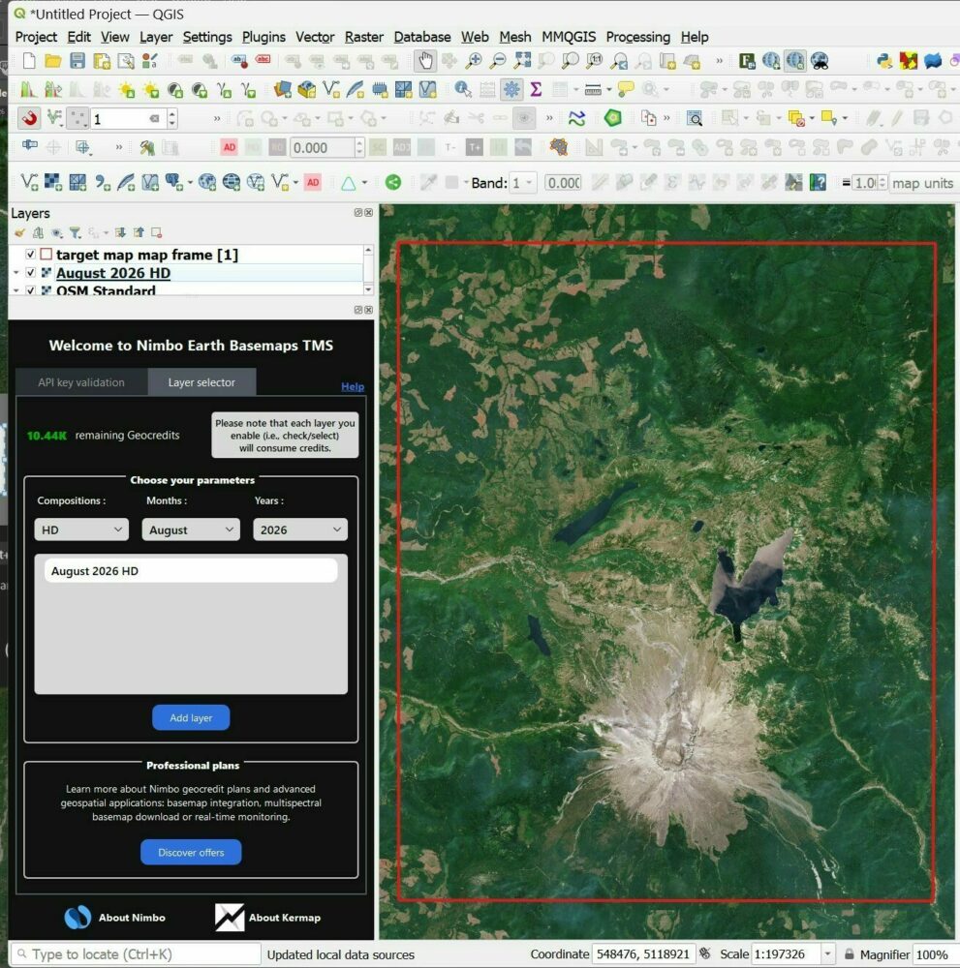
Task: Click the green hexagon plugin icon
Action: 613,118
